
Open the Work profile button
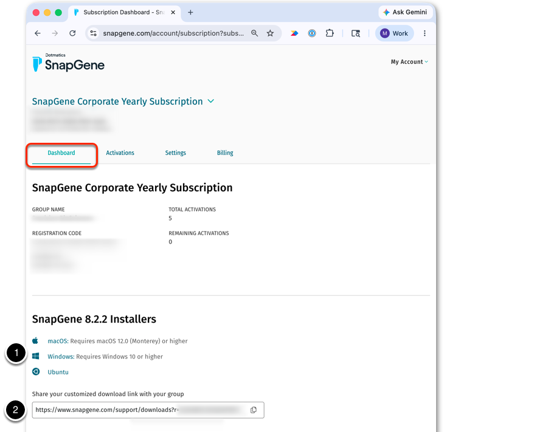(x=394, y=33)
